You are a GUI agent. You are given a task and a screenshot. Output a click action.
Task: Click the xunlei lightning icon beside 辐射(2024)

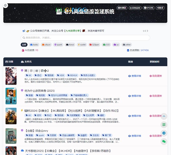click(x=22, y=110)
